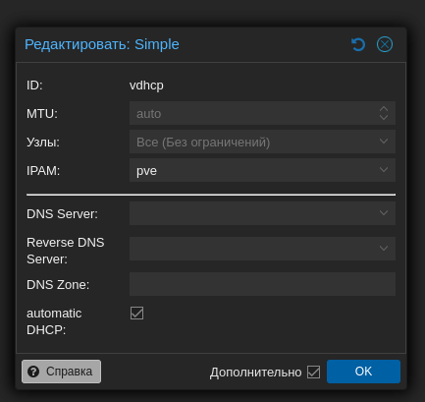Toggle the automatic DHCP checkbox
Viewport: 425px width, 402px height.
coord(136,313)
